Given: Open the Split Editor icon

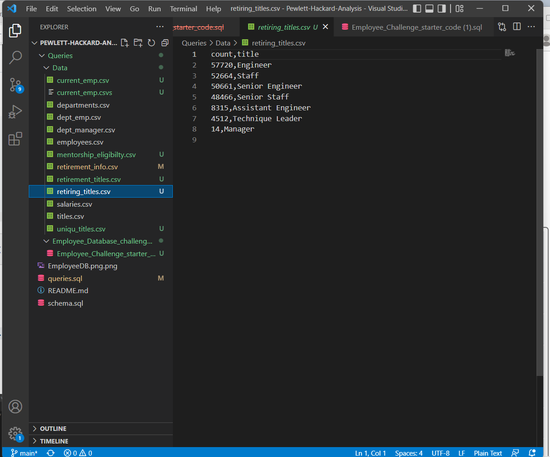Looking at the screenshot, I should point(517,27).
